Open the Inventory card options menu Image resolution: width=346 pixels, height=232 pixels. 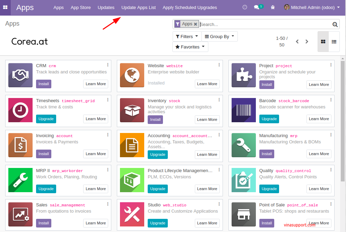point(219,100)
